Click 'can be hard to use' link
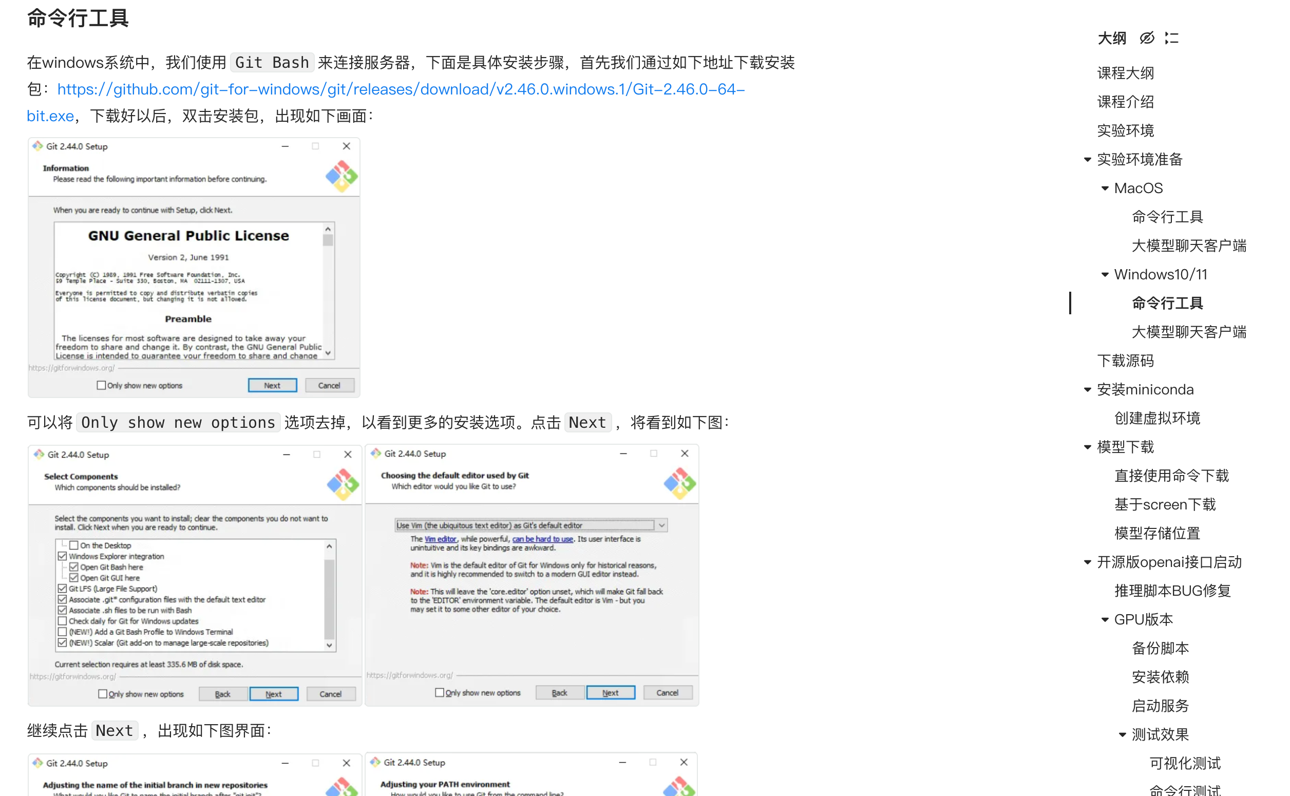1290x796 pixels. (x=543, y=539)
